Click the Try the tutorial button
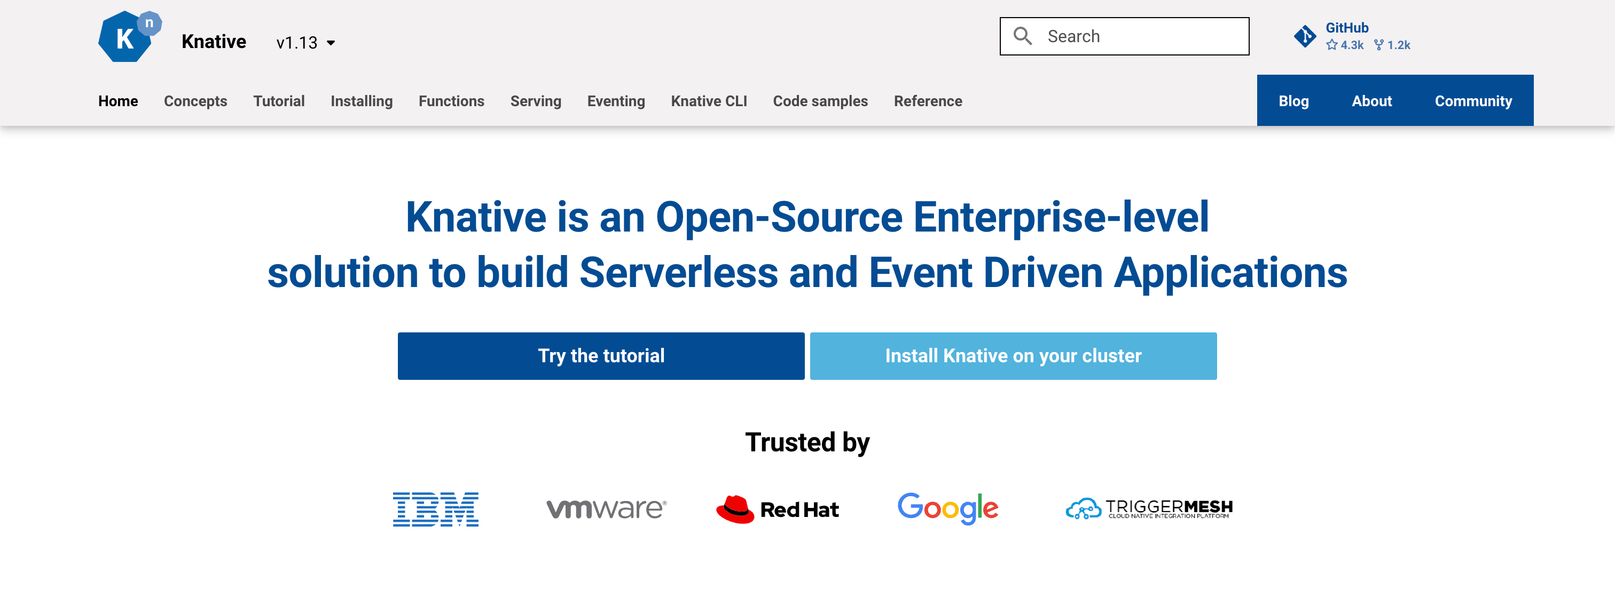 pos(601,356)
